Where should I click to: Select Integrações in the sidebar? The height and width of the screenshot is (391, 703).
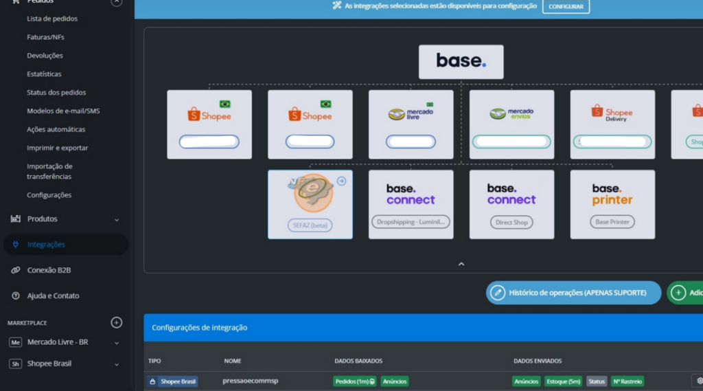(x=66, y=244)
